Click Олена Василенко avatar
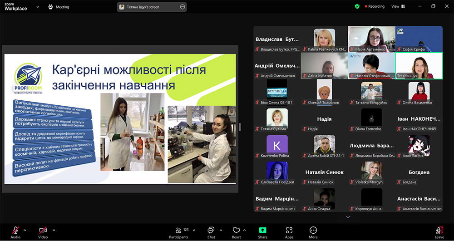 (419, 91)
